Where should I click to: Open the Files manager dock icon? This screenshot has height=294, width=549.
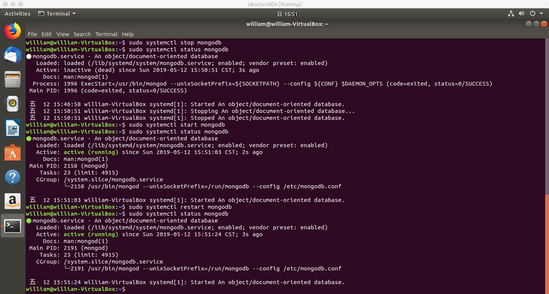click(13, 79)
